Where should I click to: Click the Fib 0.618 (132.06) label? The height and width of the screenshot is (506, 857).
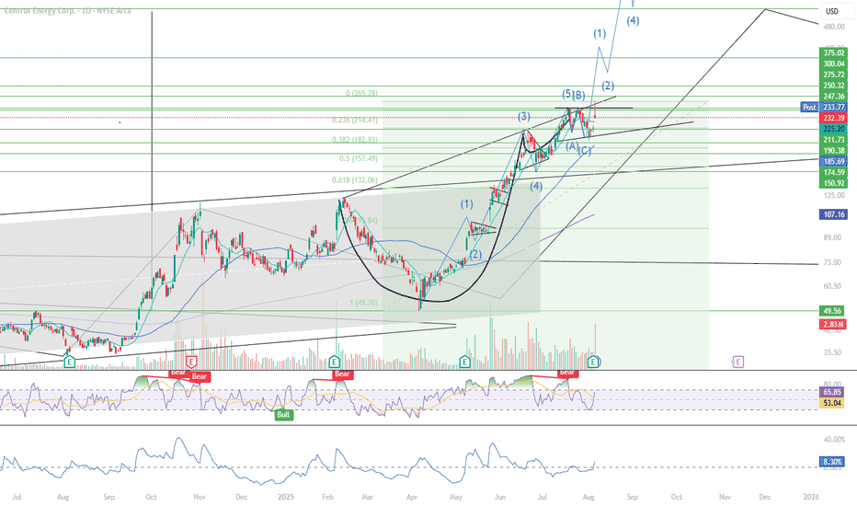(355, 180)
